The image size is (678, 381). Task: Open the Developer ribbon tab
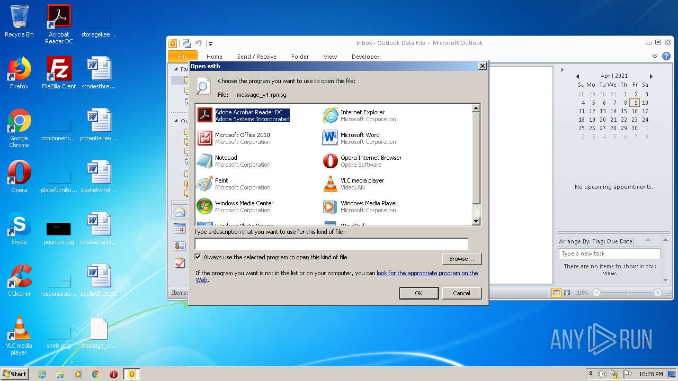(x=365, y=57)
